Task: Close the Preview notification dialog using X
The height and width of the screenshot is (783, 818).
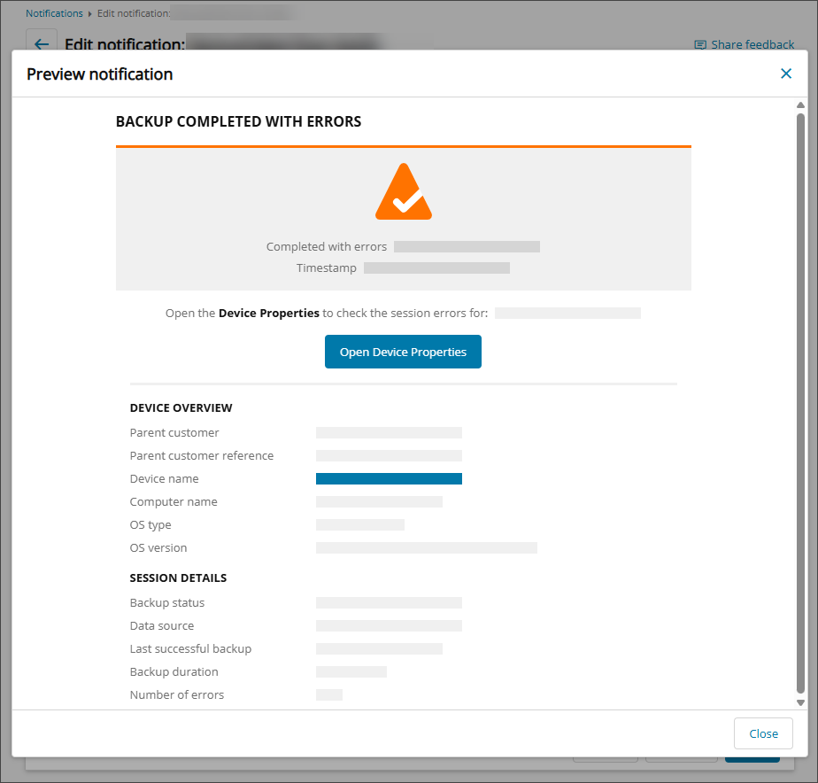Action: [785, 74]
